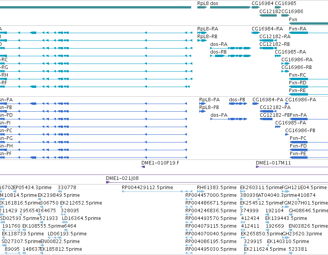328x255 pixels.
Task: Click the RpL8-PB protein label
Action: [209, 107]
